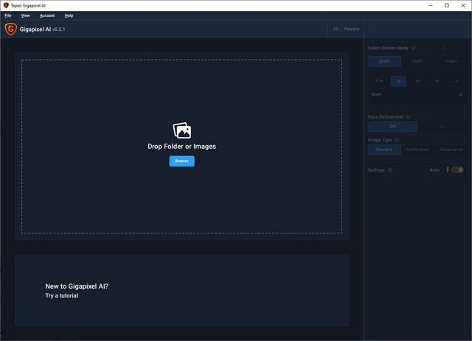Click the Topaz title bar app icon

tap(6, 5)
